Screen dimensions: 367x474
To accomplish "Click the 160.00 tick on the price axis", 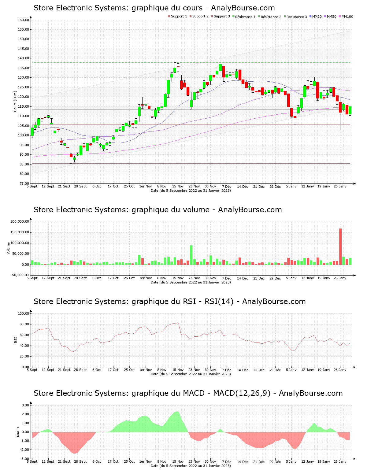I will coord(24,20).
